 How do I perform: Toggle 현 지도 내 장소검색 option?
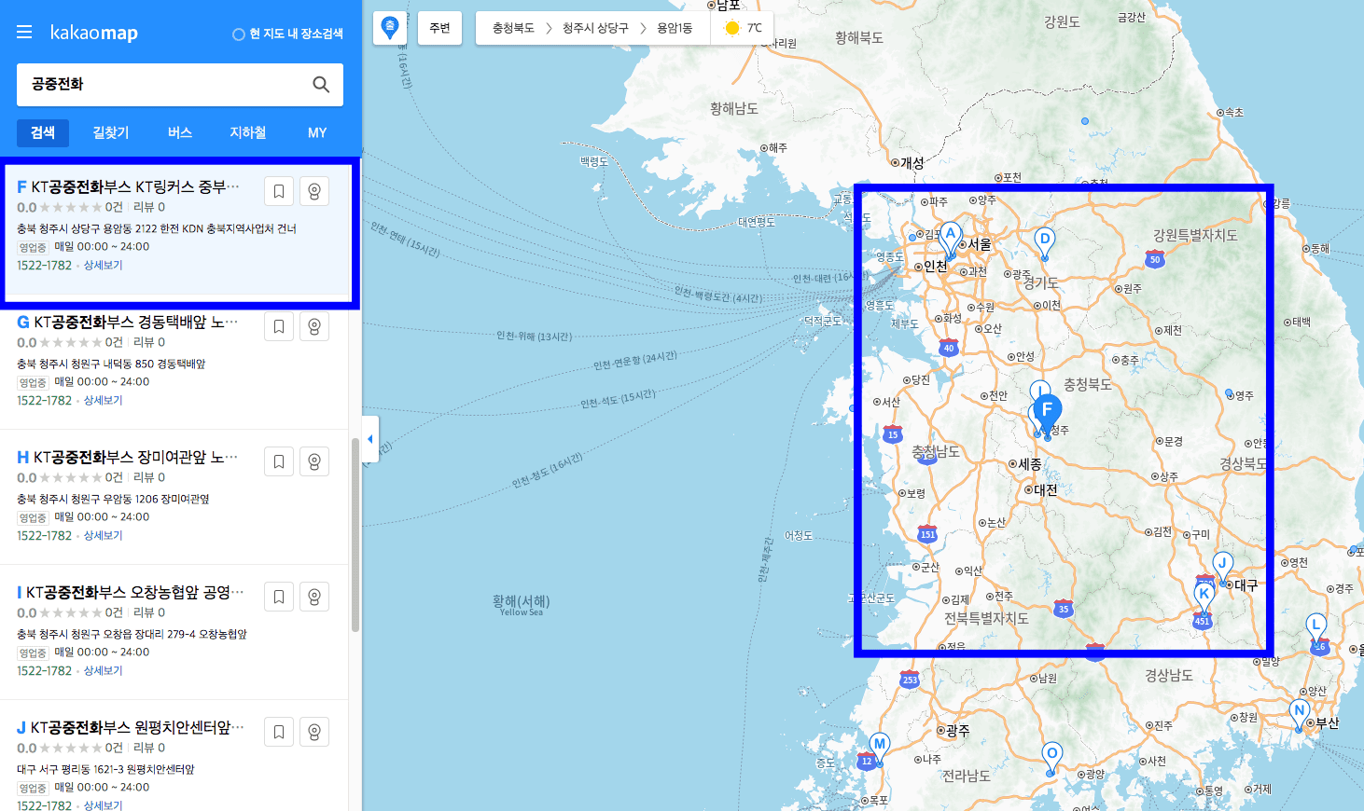[x=287, y=34]
